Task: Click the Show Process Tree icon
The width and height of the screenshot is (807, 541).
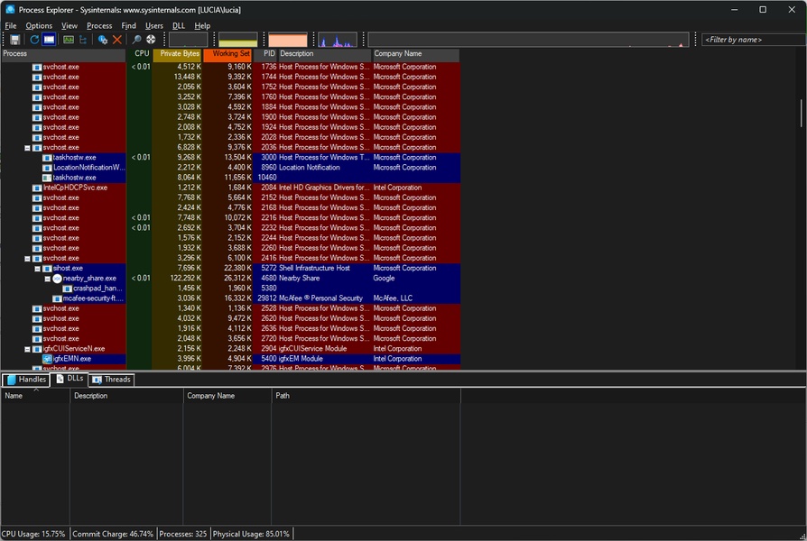Action: (x=84, y=40)
